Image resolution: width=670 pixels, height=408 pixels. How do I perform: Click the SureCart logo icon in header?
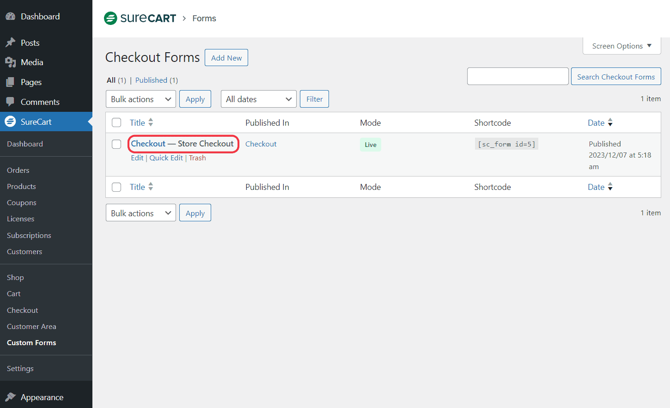pyautogui.click(x=110, y=18)
